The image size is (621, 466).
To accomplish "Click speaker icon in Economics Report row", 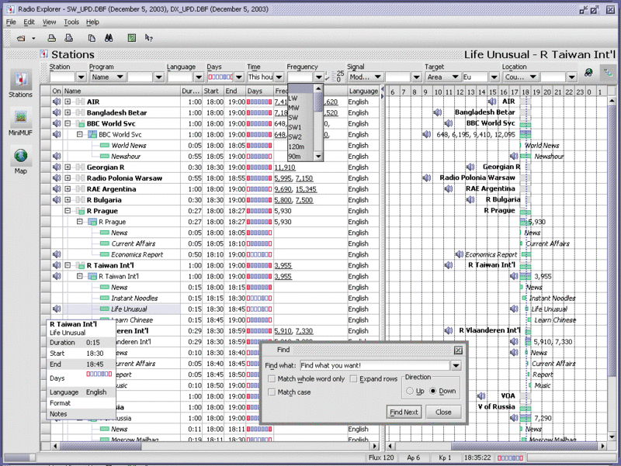I will [57, 254].
